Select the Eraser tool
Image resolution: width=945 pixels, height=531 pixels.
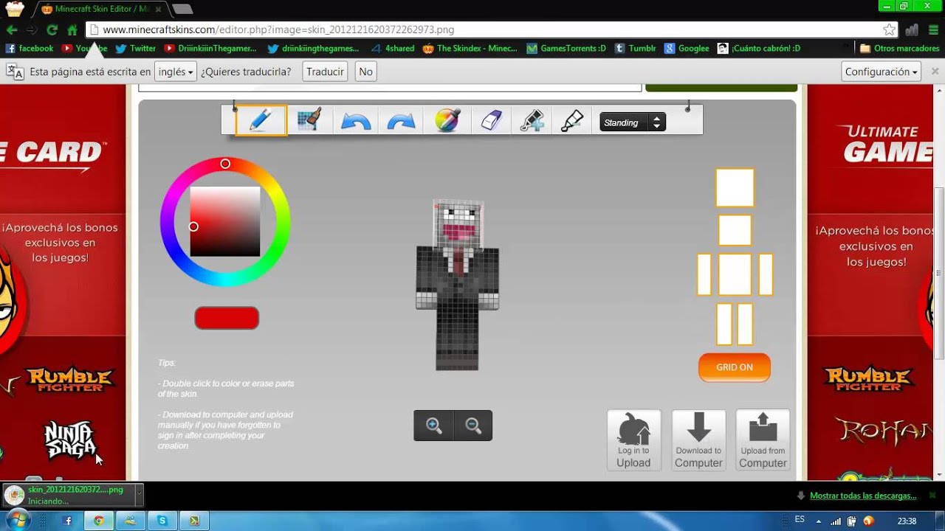pyautogui.click(x=491, y=120)
